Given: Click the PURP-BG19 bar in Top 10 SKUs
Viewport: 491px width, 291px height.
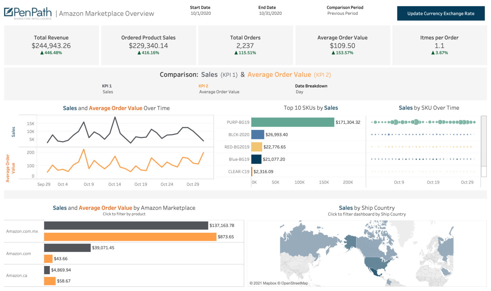Looking at the screenshot, I should coord(292,122).
